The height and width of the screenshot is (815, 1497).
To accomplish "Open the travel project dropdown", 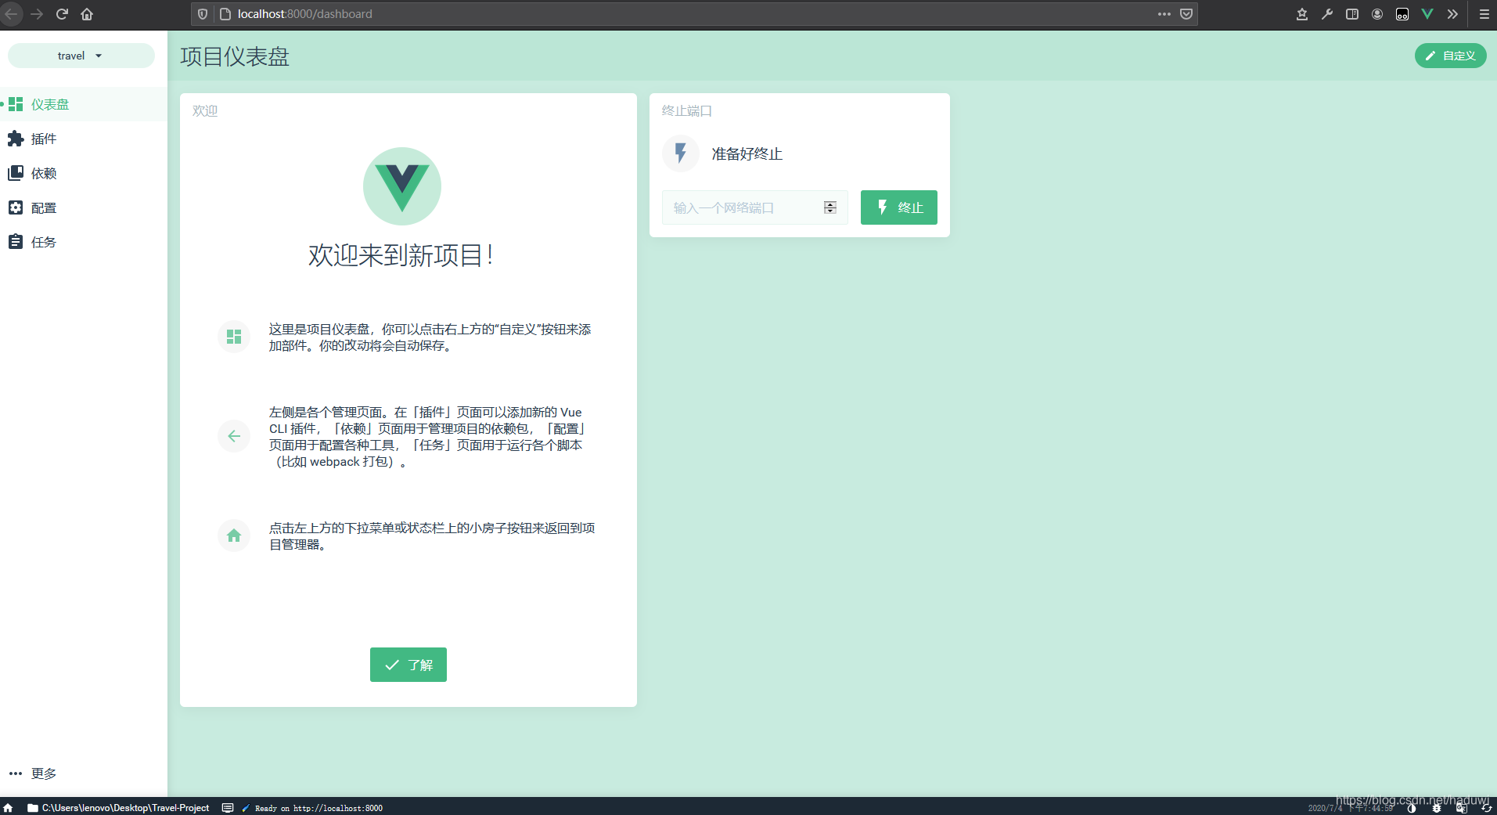I will (81, 56).
